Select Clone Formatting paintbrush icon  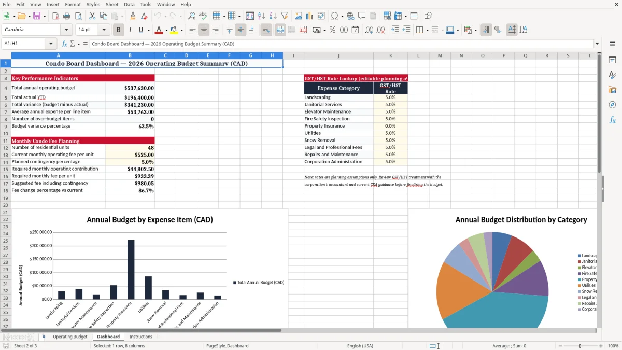click(133, 16)
